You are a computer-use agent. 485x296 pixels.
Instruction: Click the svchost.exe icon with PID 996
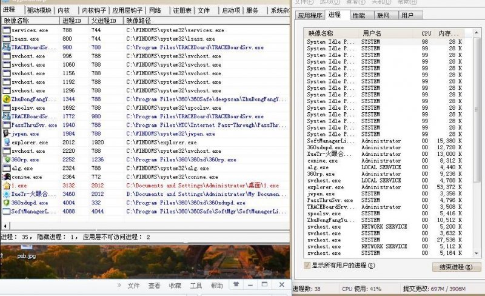tap(7, 56)
